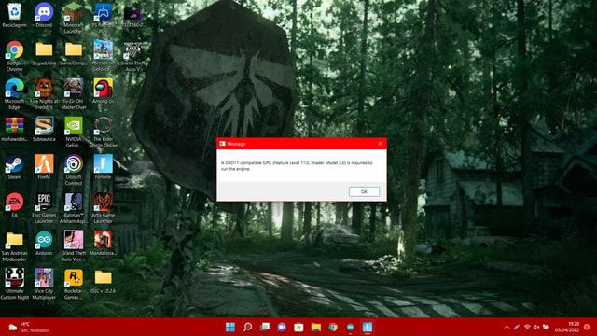Image resolution: width=597 pixels, height=336 pixels.
Task: Close the Message error dialog
Action: coord(380,144)
